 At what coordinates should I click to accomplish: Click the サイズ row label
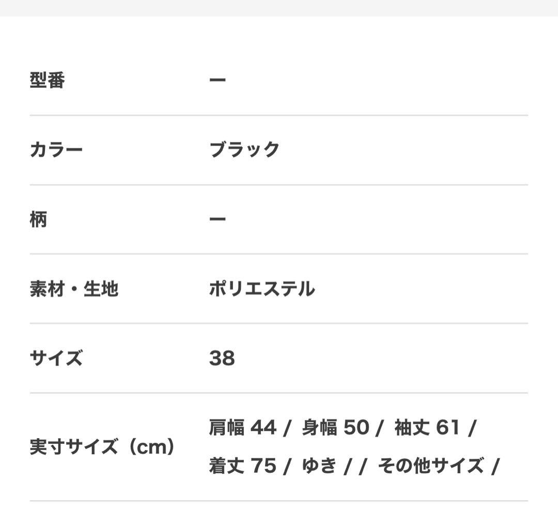coord(56,358)
